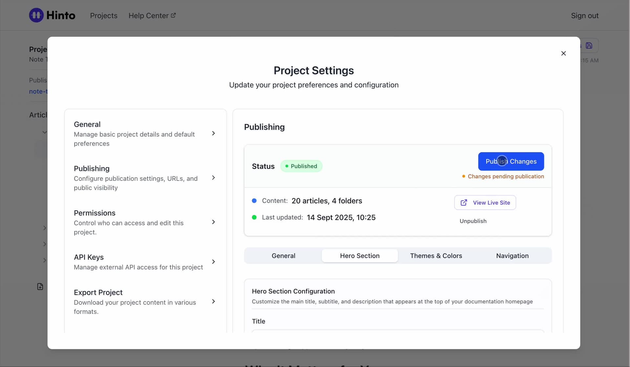Click Sign out in the header
Image resolution: width=630 pixels, height=367 pixels.
pos(584,16)
